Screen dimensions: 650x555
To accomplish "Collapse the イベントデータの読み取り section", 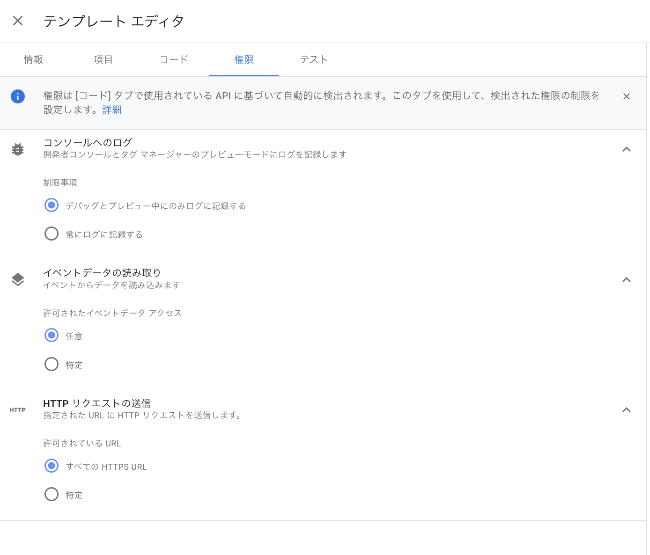I will coord(627,279).
